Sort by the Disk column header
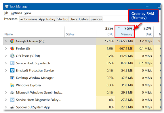The height and width of the screenshot is (113, 164). coord(144,31)
